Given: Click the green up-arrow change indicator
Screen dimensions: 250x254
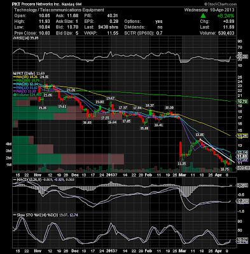Looking at the screenshot, I should [x=203, y=16].
